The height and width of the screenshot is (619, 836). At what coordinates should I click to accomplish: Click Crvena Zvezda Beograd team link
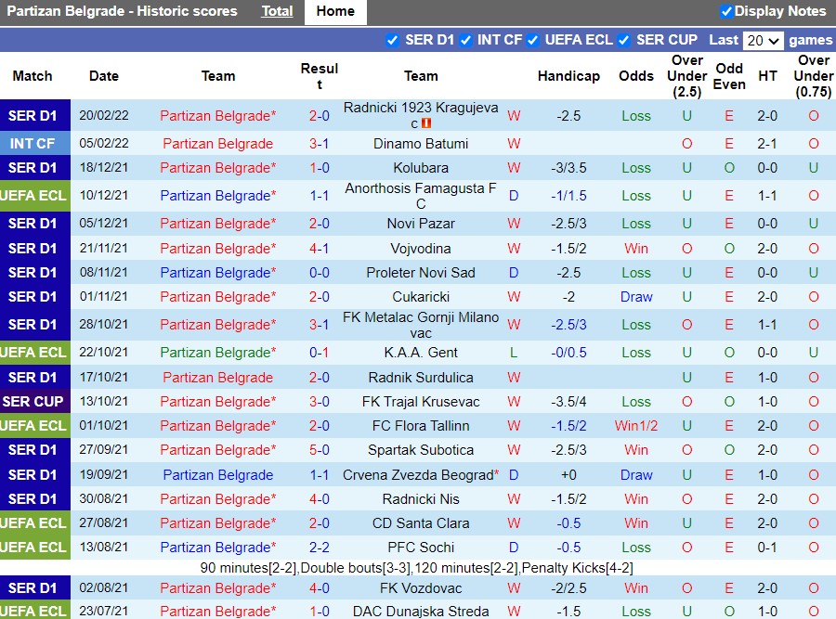click(419, 475)
